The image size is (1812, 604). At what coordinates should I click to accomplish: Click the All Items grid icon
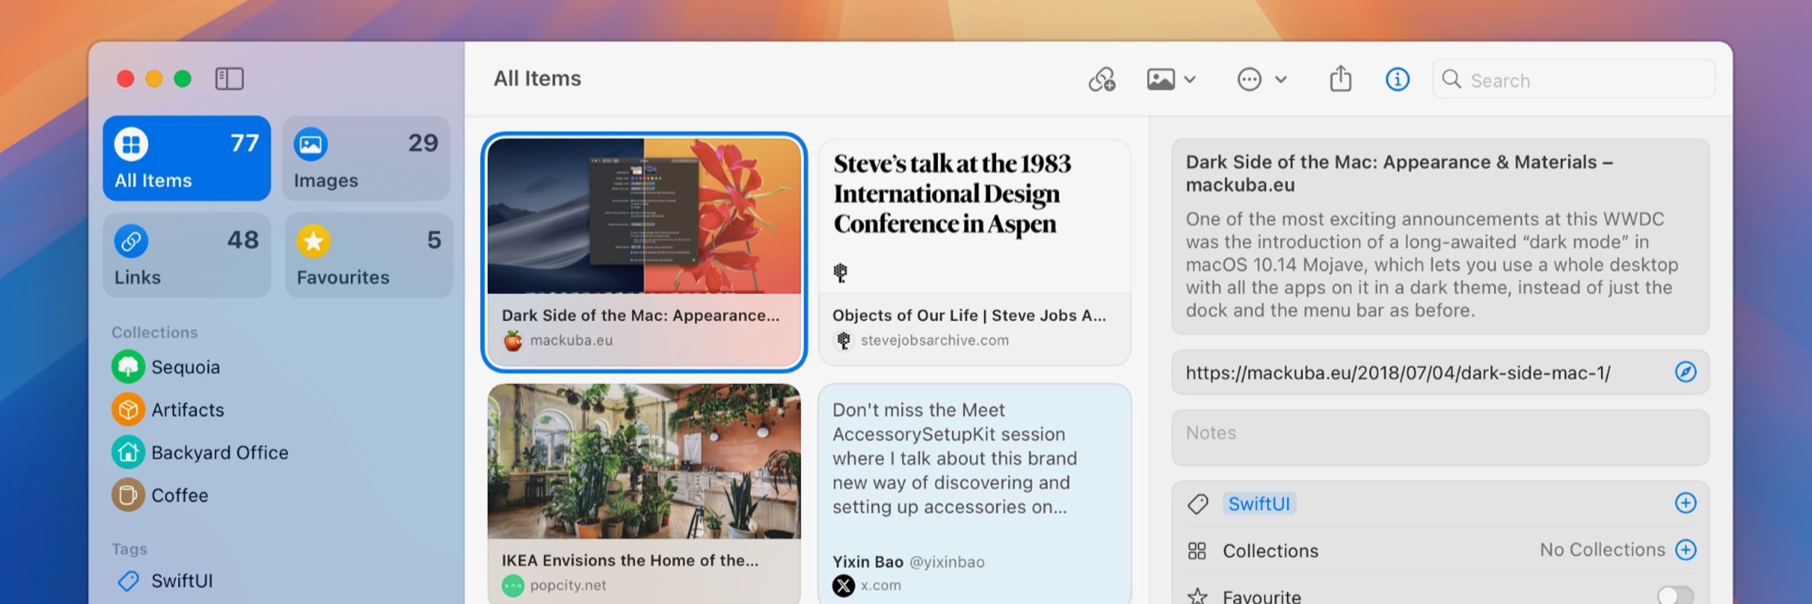click(132, 144)
